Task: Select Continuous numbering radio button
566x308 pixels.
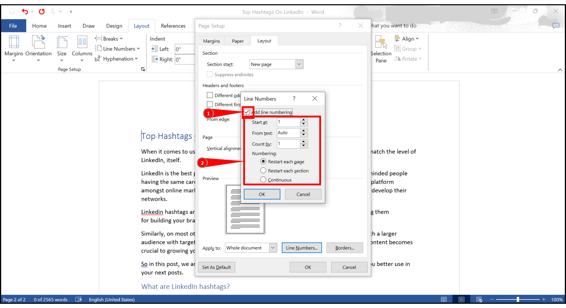Action: 263,180
